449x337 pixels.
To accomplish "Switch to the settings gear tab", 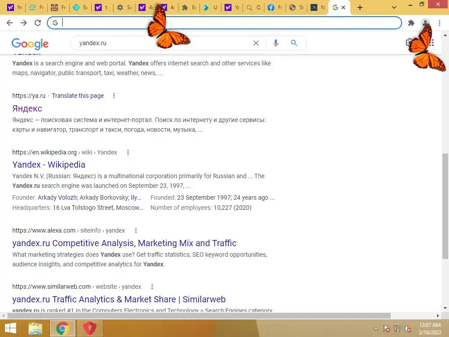I will [x=125, y=8].
